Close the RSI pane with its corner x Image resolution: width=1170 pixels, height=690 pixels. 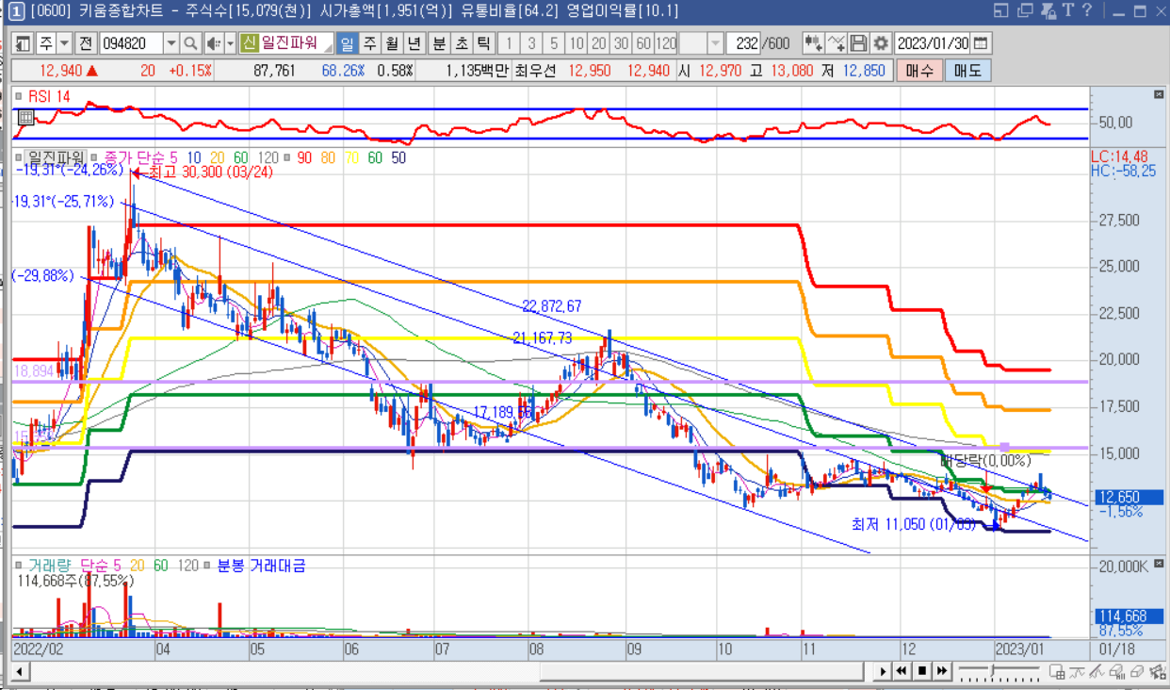click(x=1158, y=95)
